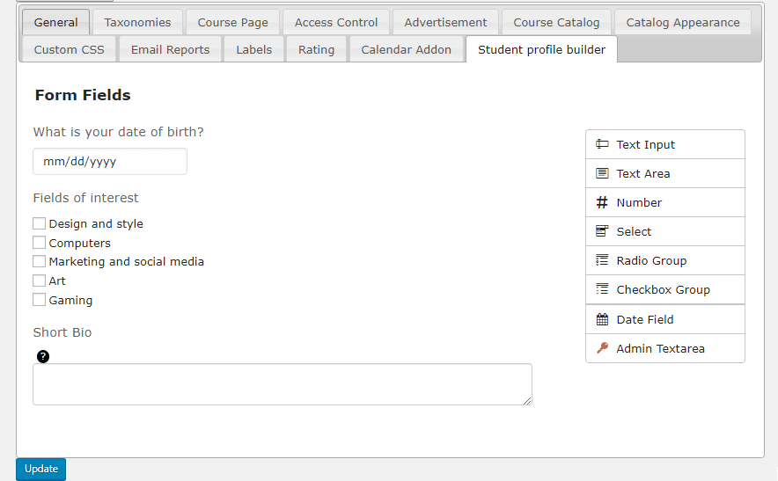
Task: Click inside the Short Bio textarea
Action: [282, 384]
